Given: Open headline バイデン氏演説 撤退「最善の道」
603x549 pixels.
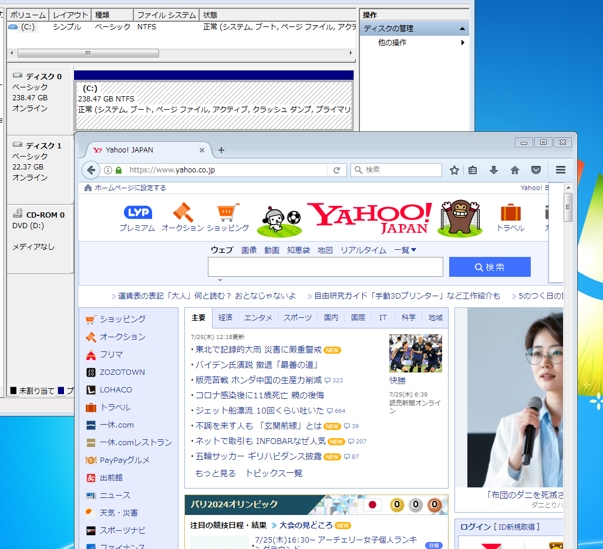Looking at the screenshot, I should pos(257,365).
